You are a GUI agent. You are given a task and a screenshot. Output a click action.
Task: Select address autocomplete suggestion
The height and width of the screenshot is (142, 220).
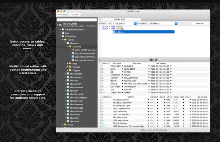click(143, 32)
